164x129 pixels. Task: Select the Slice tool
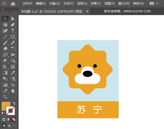[5, 91]
